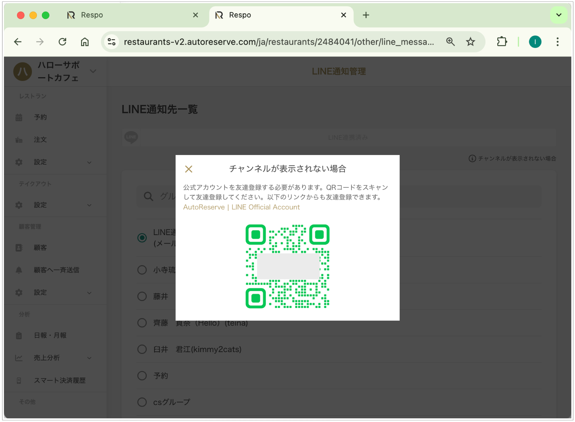Open the Chrome profile avatar

click(x=535, y=42)
